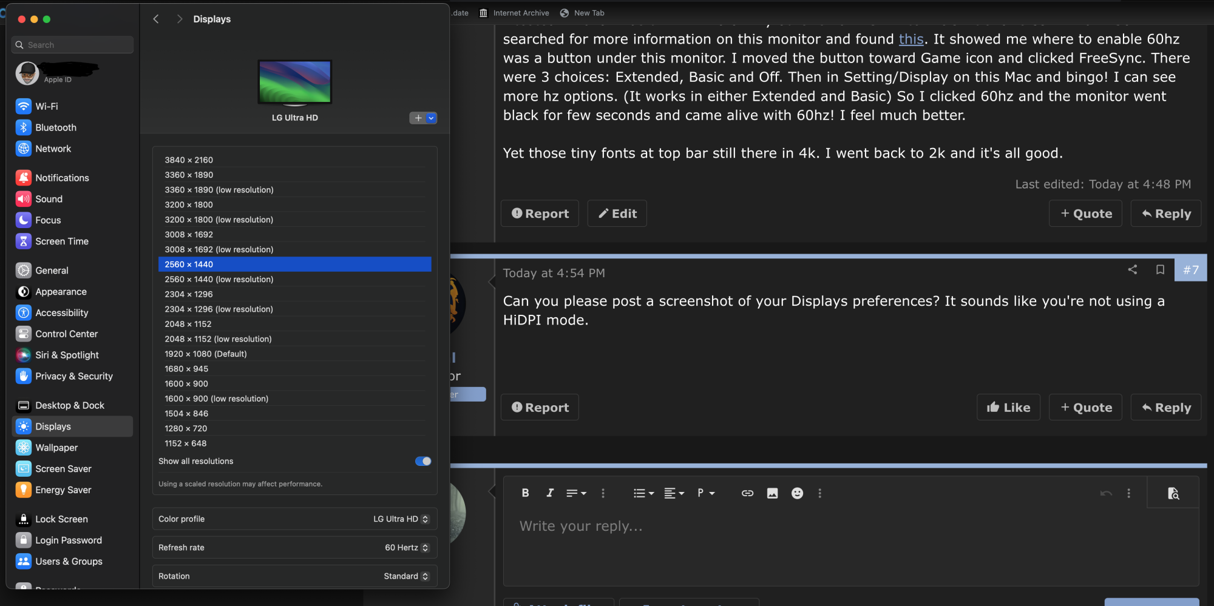
Task: Expand list options dropdown in editor
Action: pos(643,493)
